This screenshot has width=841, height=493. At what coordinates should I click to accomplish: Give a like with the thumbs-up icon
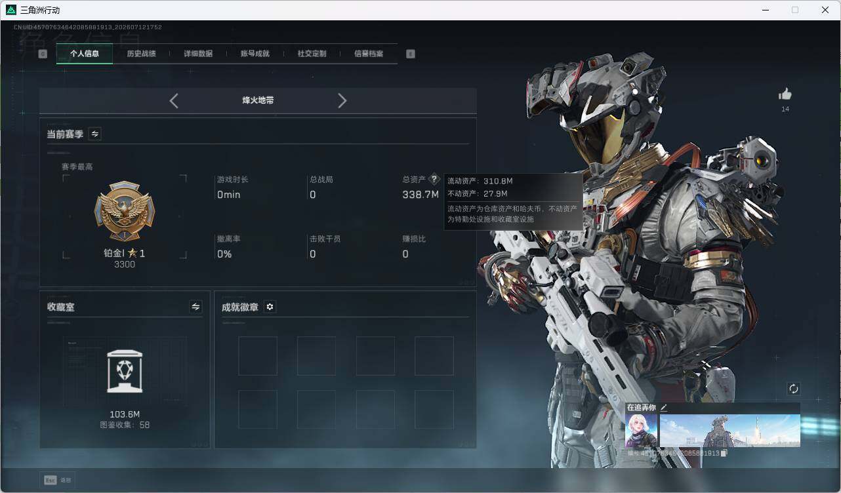click(785, 94)
